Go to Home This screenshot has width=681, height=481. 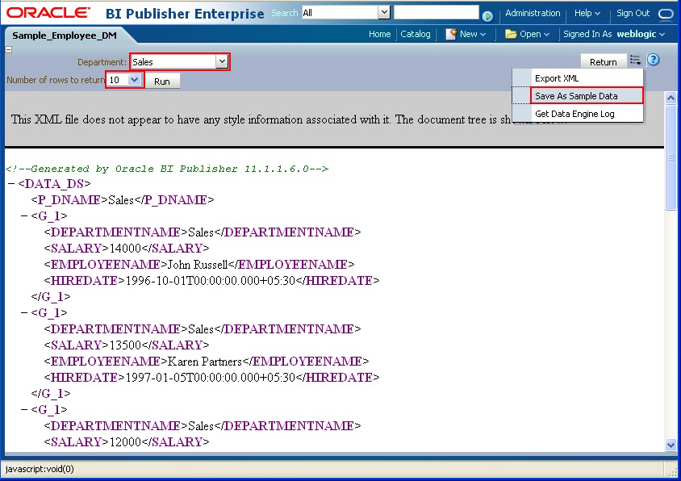[x=379, y=34]
